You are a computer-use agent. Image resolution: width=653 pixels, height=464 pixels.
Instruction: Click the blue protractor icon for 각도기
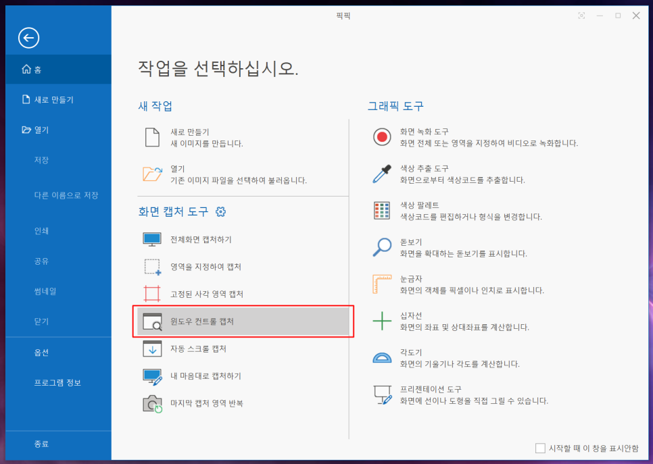pyautogui.click(x=382, y=358)
